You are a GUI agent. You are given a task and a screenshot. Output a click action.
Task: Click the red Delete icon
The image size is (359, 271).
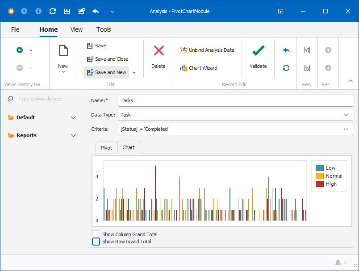[x=159, y=51]
